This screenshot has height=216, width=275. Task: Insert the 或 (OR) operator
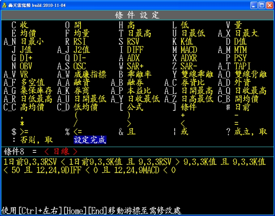pos(185,132)
